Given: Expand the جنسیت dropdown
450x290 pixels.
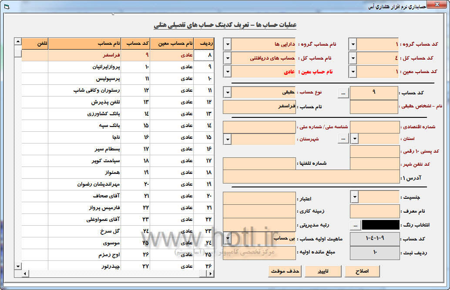Looking at the screenshot, I should point(354,197).
